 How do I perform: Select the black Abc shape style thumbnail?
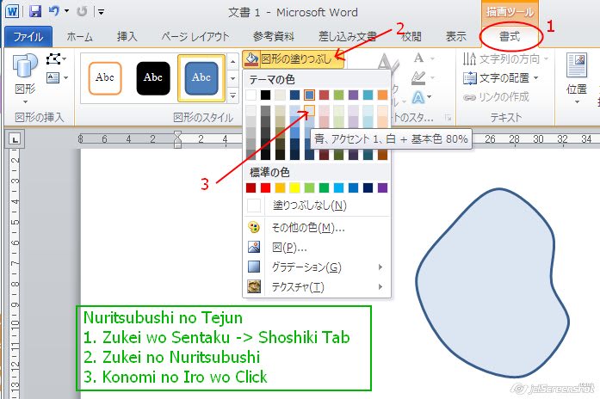153,76
